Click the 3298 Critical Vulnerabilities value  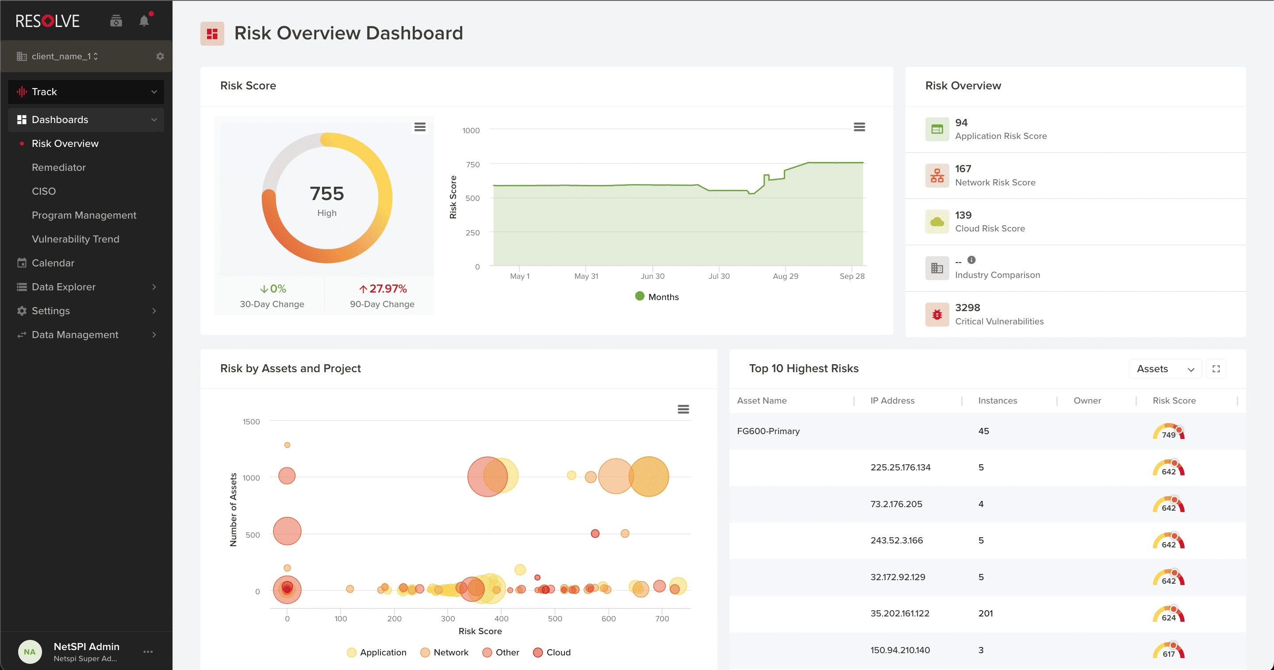(x=967, y=308)
